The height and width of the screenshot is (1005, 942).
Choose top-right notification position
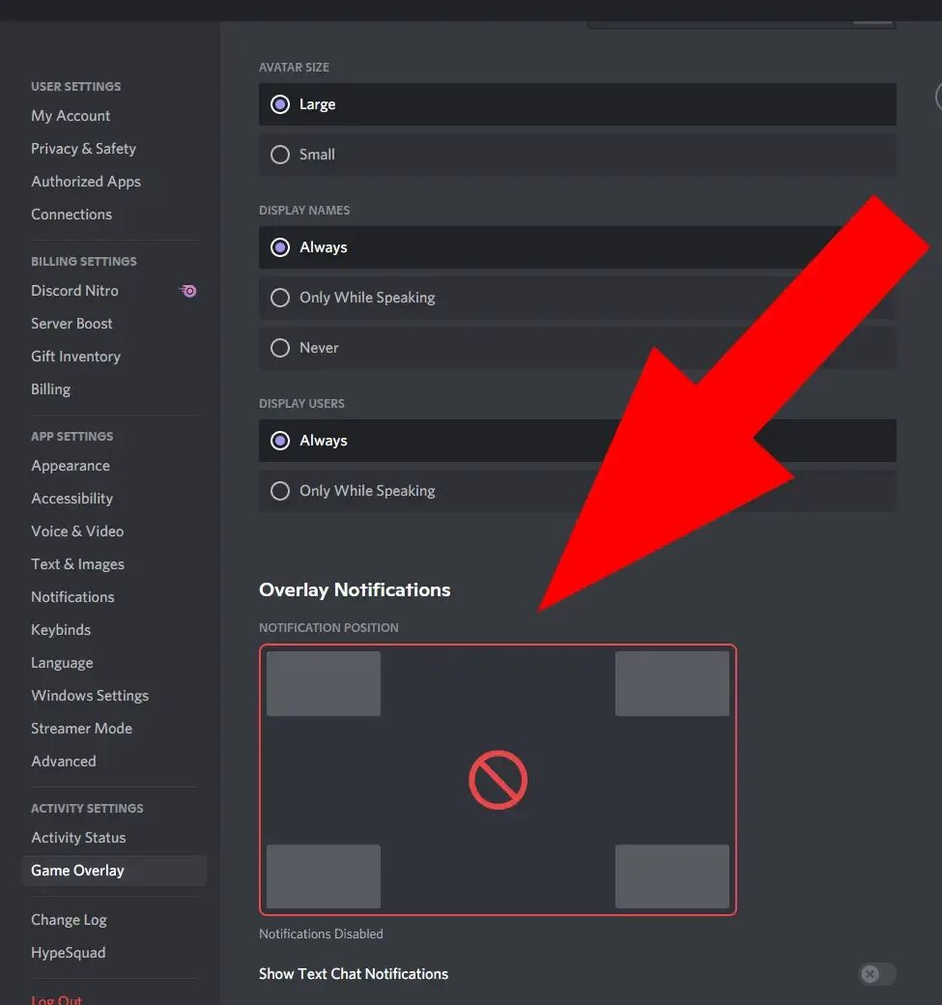(672, 684)
